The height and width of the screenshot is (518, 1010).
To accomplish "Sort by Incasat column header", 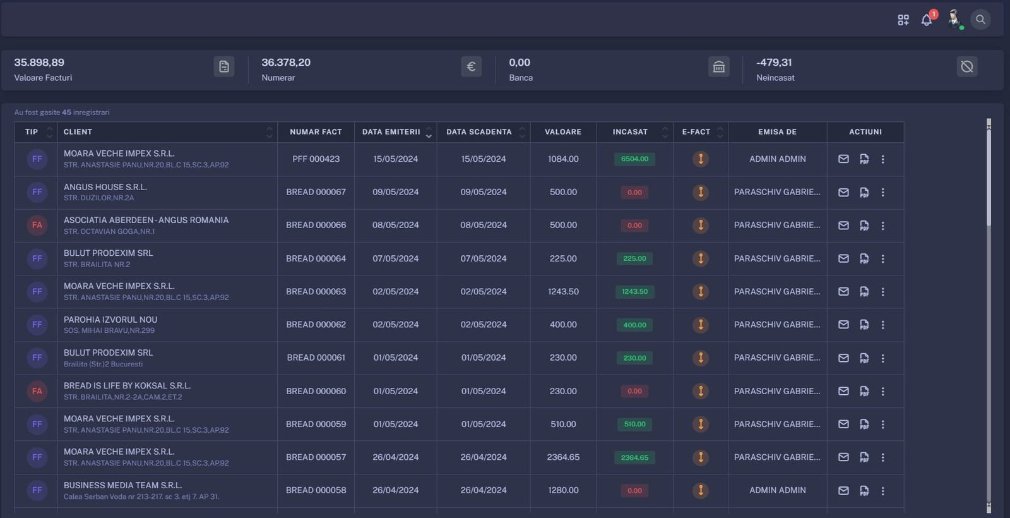I will pos(630,132).
